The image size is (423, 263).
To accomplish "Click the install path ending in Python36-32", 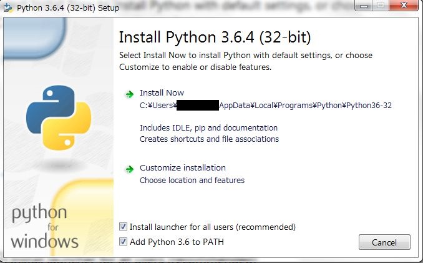I will (x=266, y=106).
